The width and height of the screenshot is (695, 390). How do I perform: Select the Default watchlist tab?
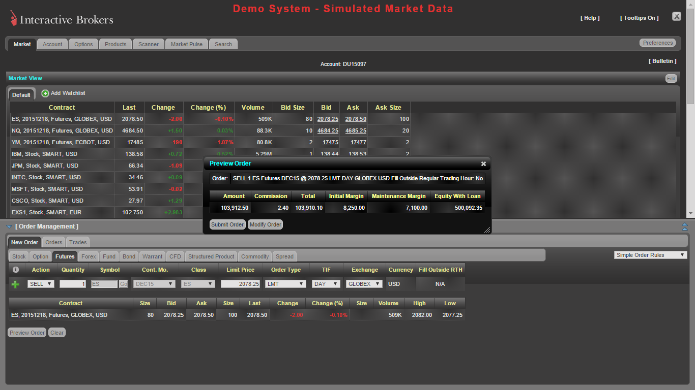point(21,94)
